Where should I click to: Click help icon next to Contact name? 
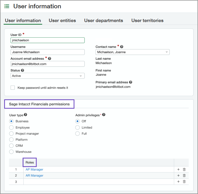pyautogui.click(x=122, y=47)
